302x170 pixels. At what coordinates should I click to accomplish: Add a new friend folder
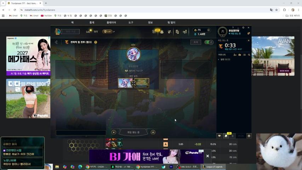pyautogui.click(x=240, y=55)
